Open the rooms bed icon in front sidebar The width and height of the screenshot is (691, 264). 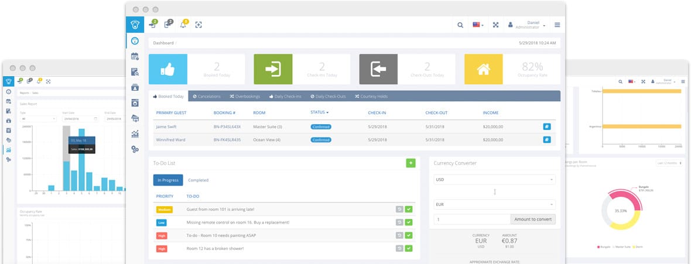[135, 118]
